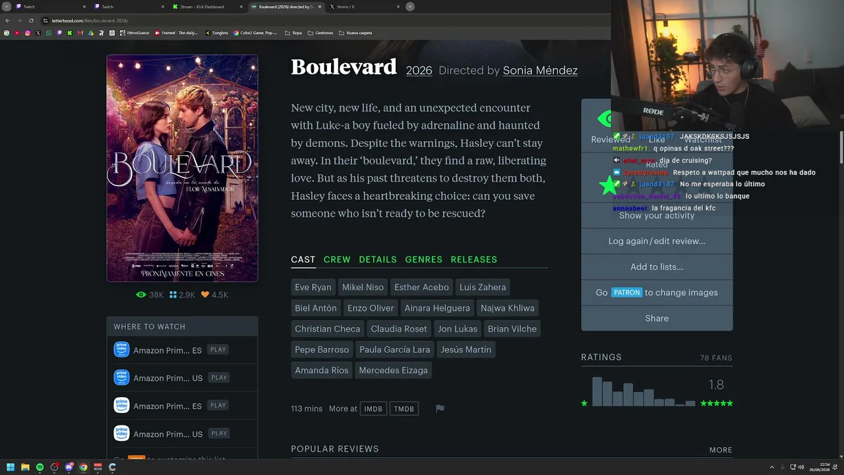The width and height of the screenshot is (844, 475).
Task: Select the CAST tab
Action: [x=303, y=259]
